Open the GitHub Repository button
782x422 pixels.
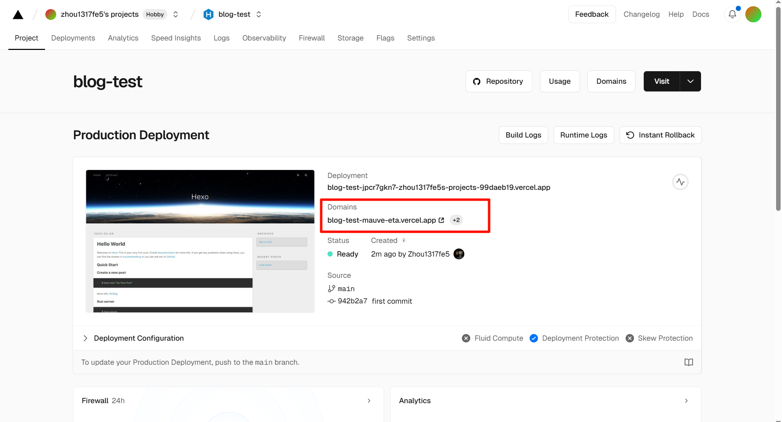pyautogui.click(x=499, y=81)
